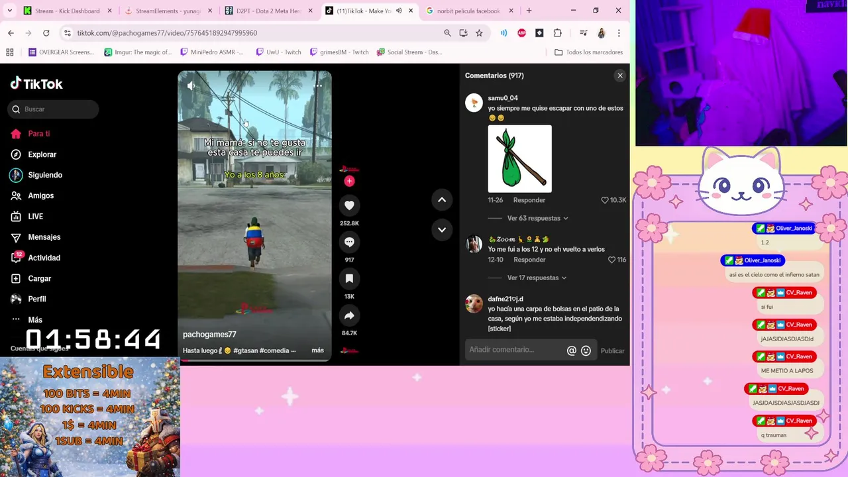Go to the previous video arrow

click(442, 199)
